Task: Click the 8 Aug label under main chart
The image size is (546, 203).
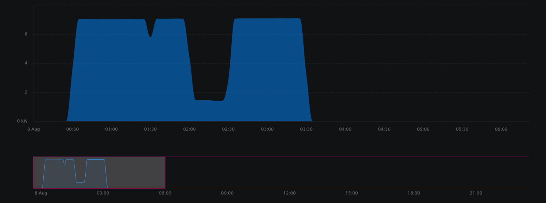Action: tap(33, 129)
